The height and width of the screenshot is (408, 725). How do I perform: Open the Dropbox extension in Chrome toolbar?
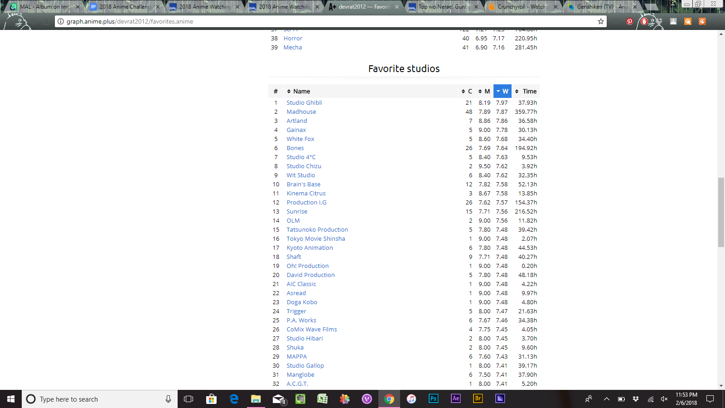tap(659, 21)
